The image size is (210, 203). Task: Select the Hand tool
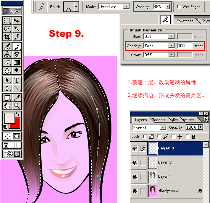coord(7,106)
